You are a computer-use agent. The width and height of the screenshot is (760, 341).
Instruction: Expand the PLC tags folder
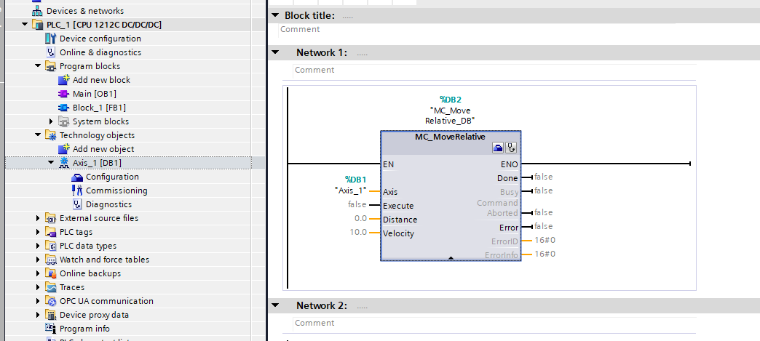tap(39, 232)
